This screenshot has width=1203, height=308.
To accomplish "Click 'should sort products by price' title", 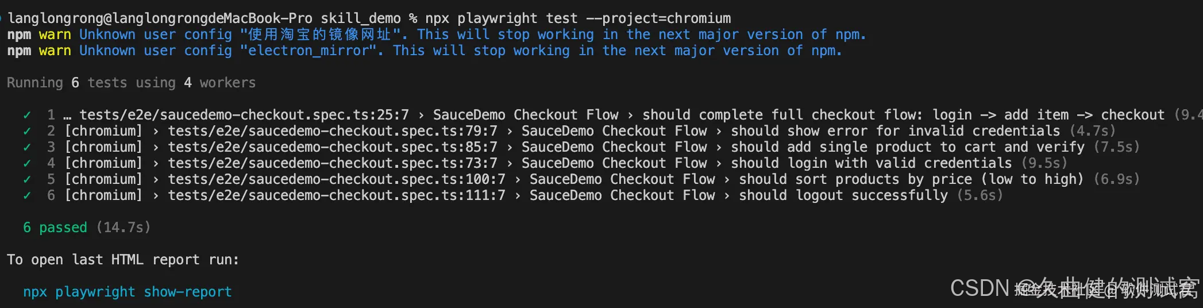I will click(x=855, y=179).
